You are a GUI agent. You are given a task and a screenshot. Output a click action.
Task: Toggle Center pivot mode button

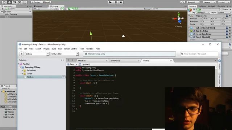(36, 2)
